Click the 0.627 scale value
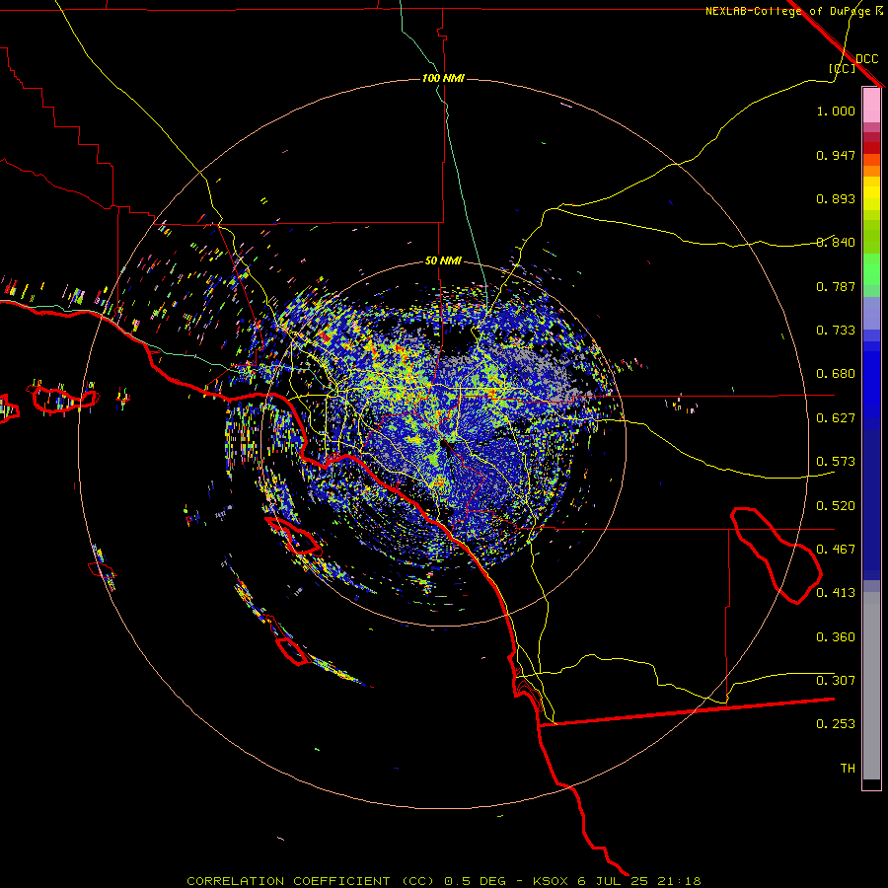 click(836, 418)
